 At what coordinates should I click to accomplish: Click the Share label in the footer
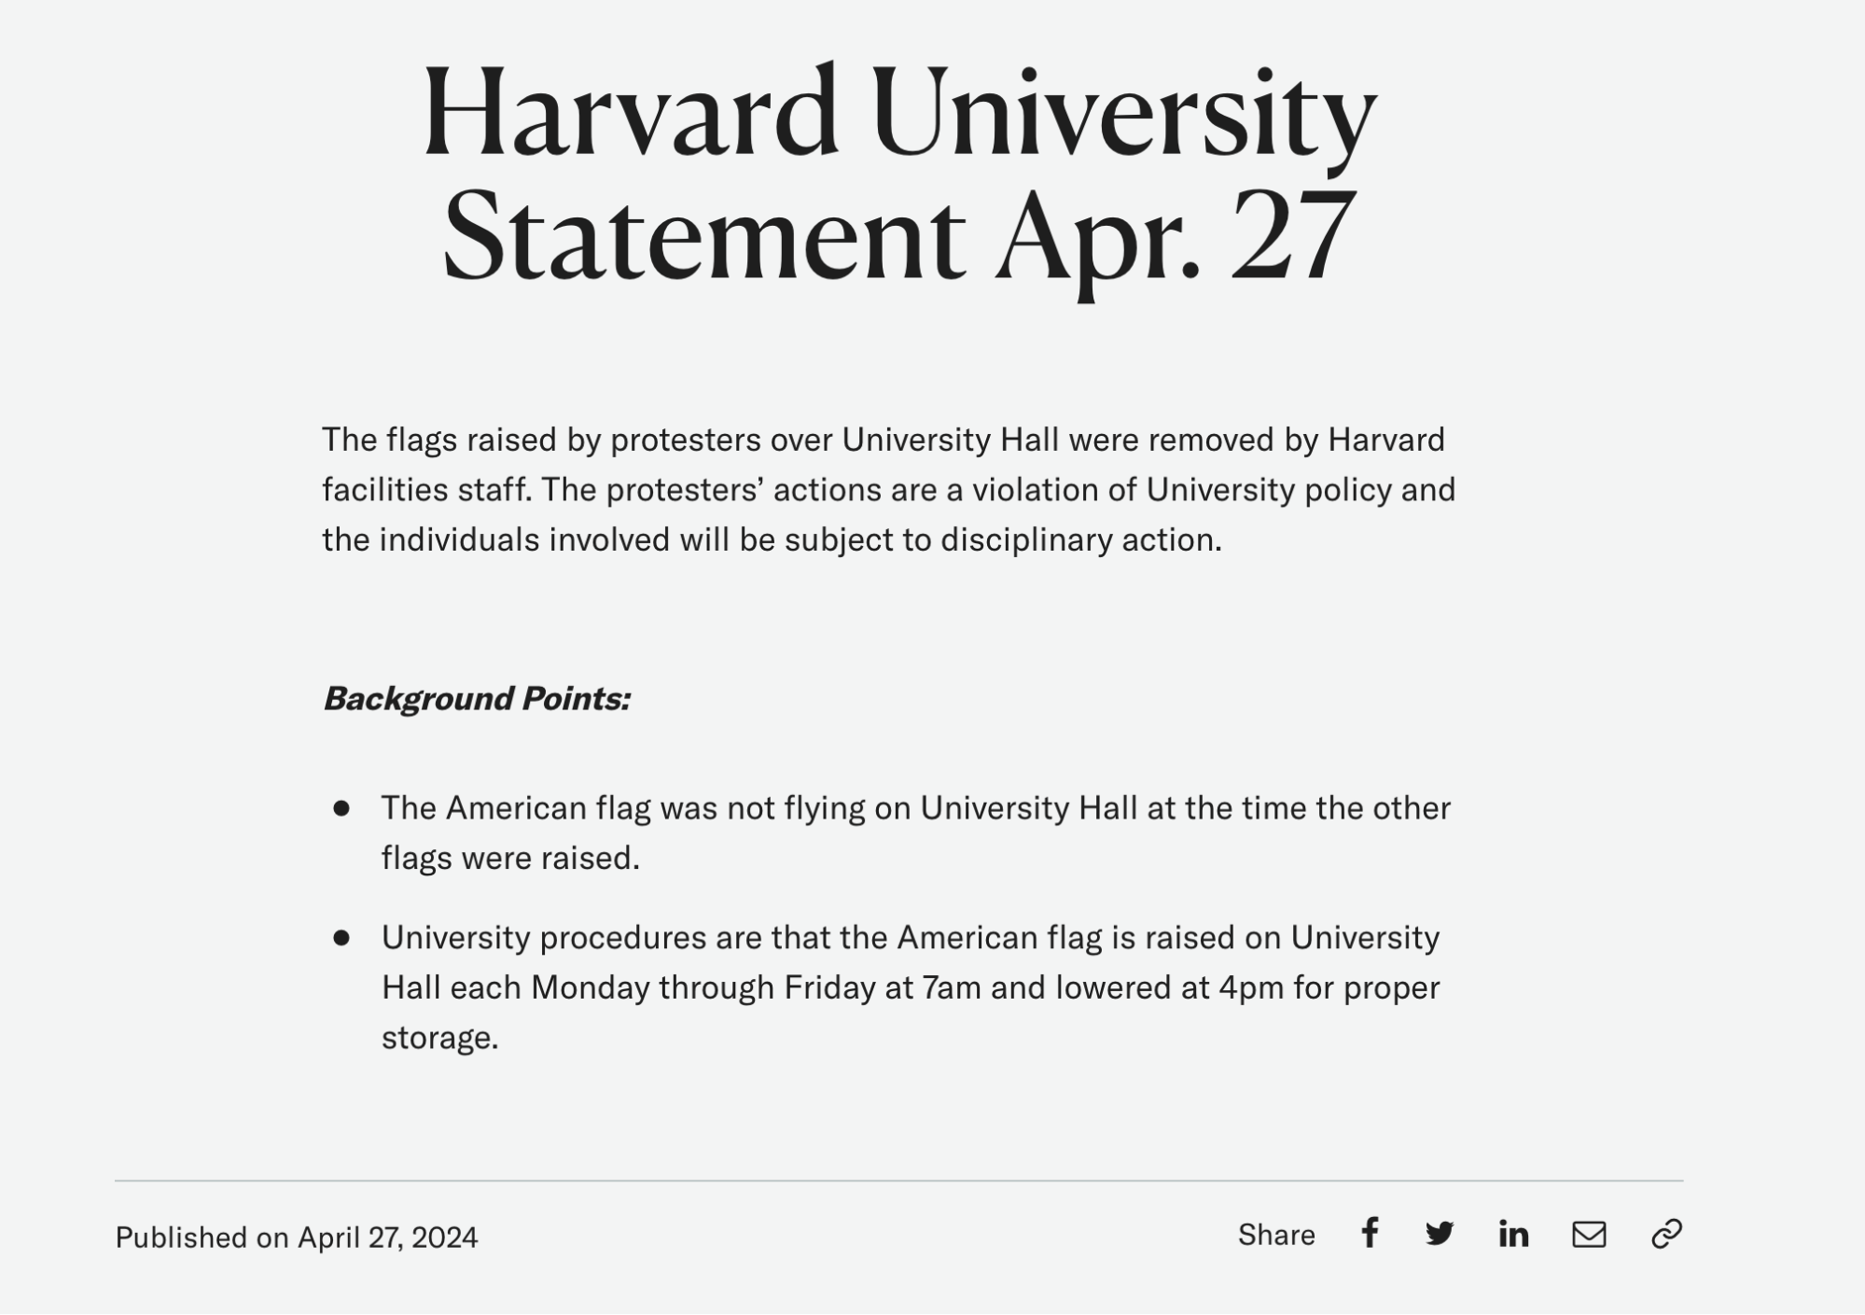tap(1277, 1234)
